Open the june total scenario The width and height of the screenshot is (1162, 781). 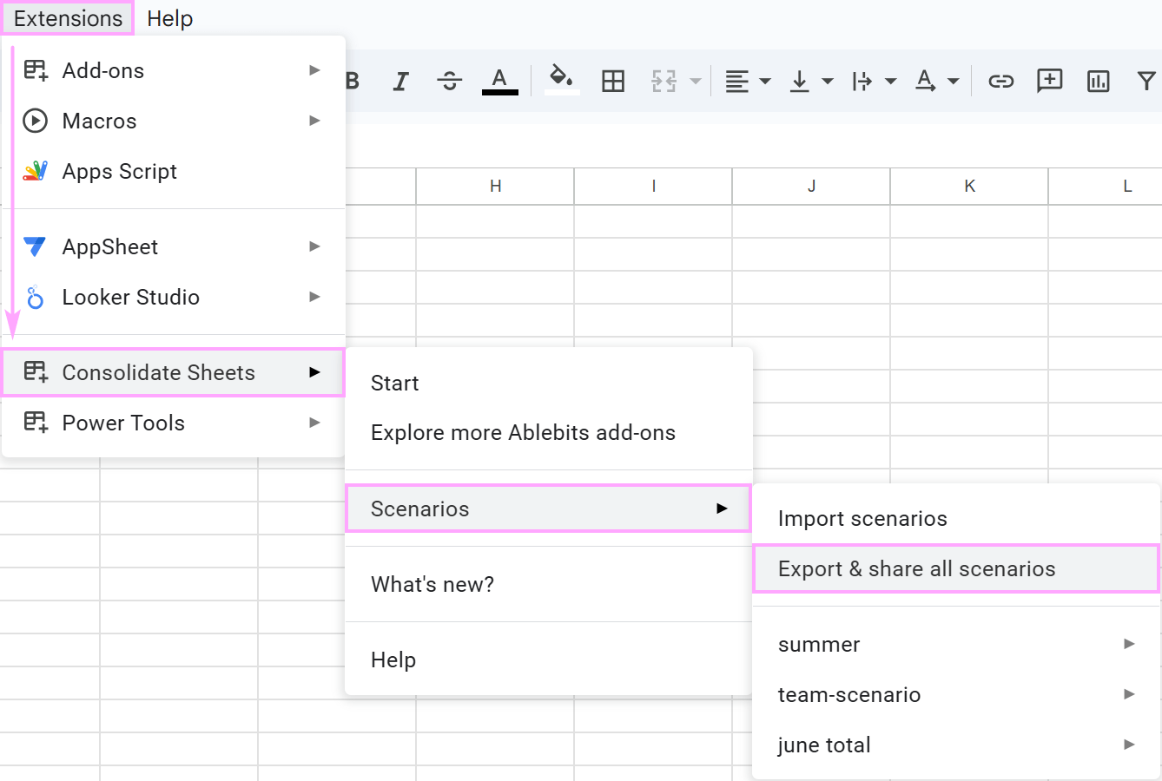point(956,745)
